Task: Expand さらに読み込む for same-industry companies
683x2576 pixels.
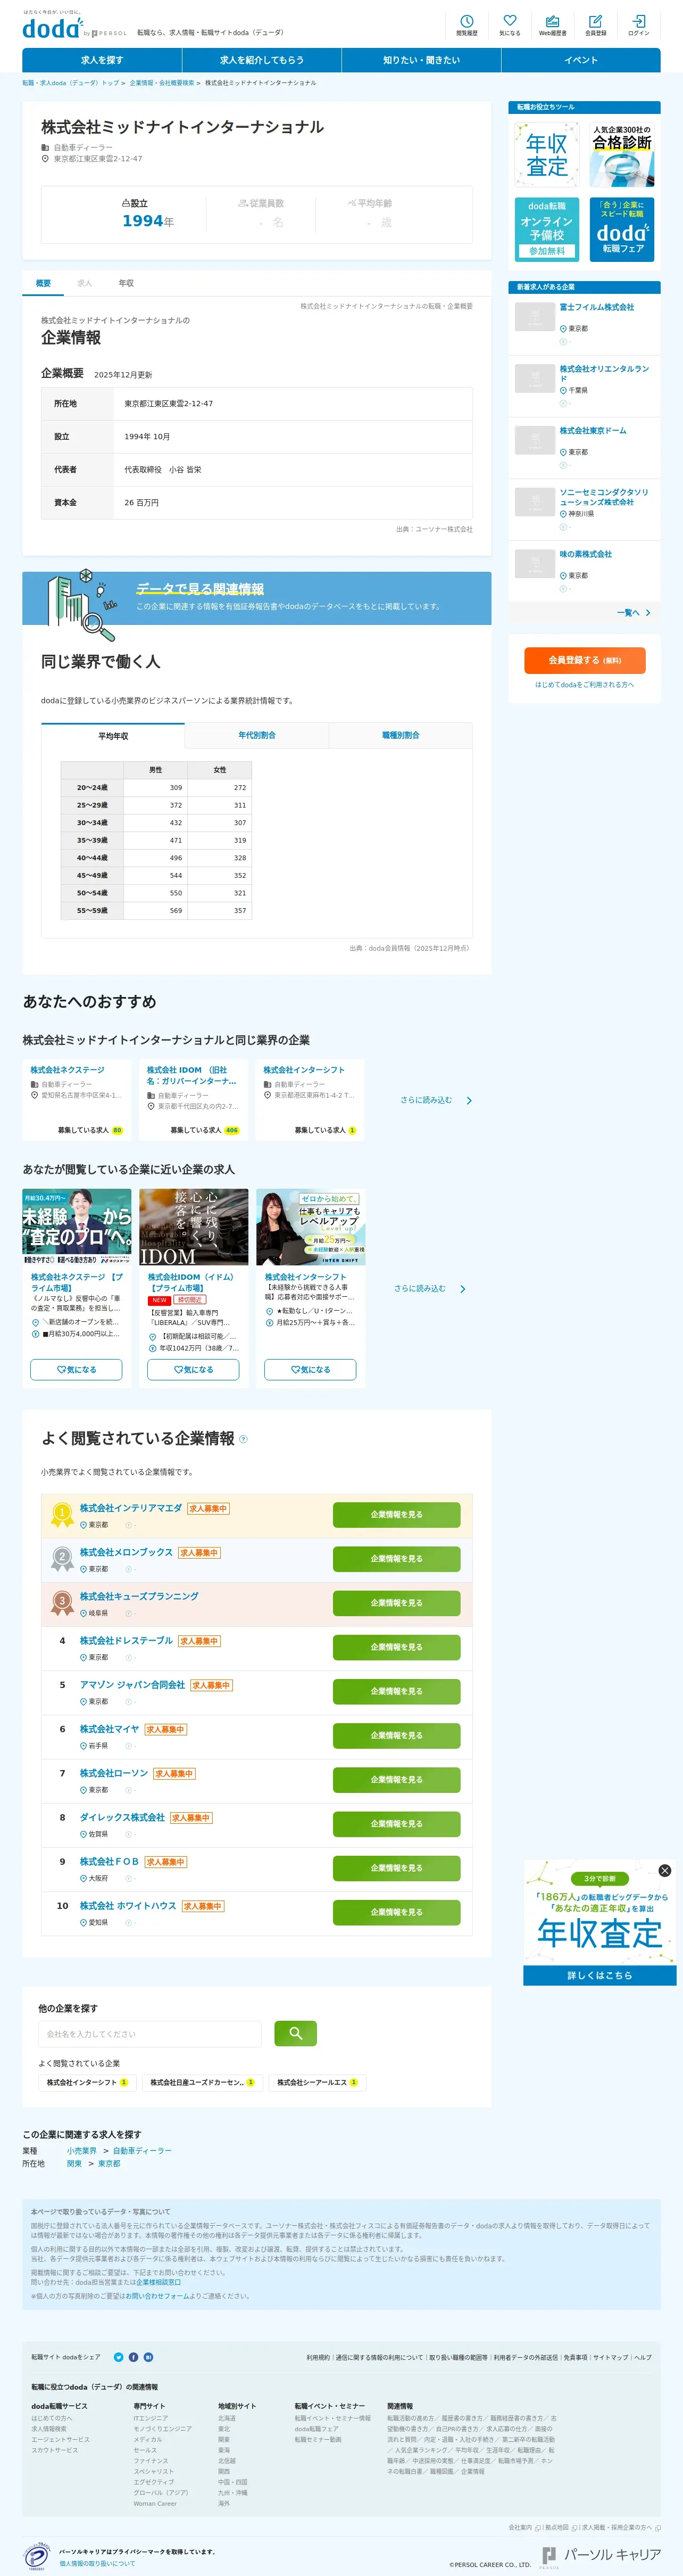Action: pyautogui.click(x=436, y=1100)
